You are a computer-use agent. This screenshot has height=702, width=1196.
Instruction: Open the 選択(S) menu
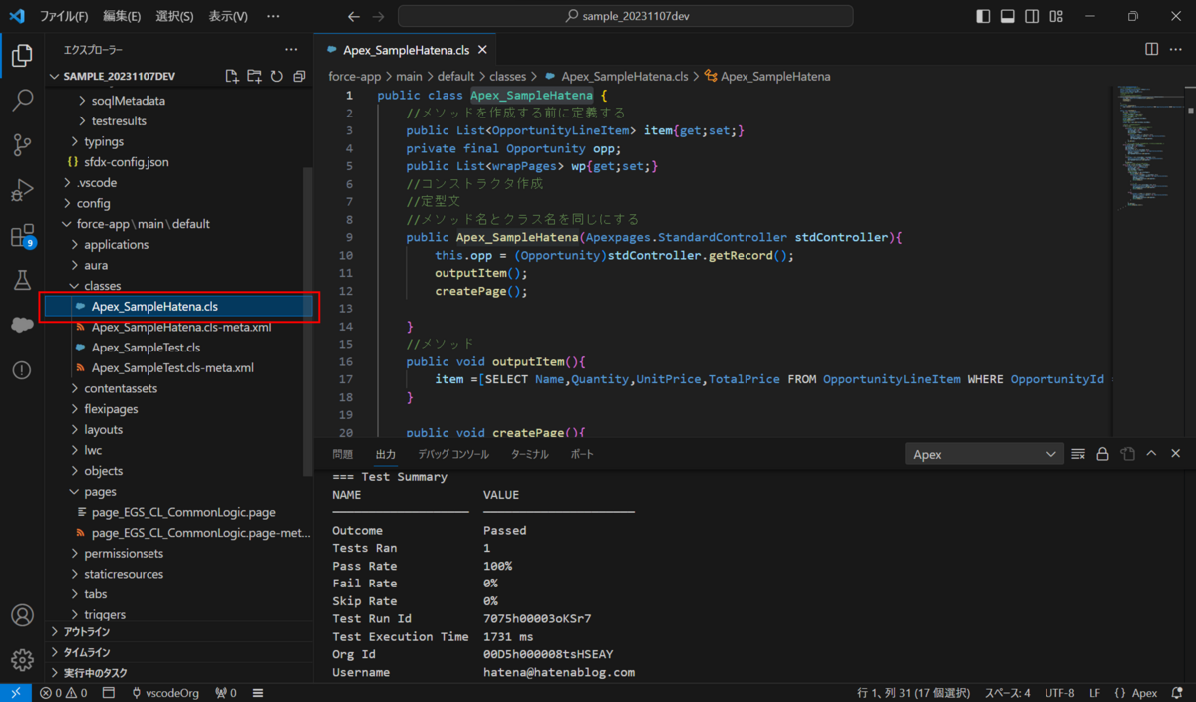[x=175, y=17]
